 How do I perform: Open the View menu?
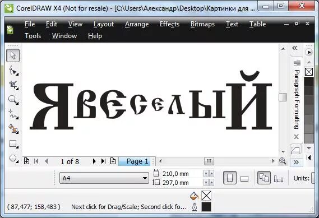pyautogui.click(x=75, y=24)
